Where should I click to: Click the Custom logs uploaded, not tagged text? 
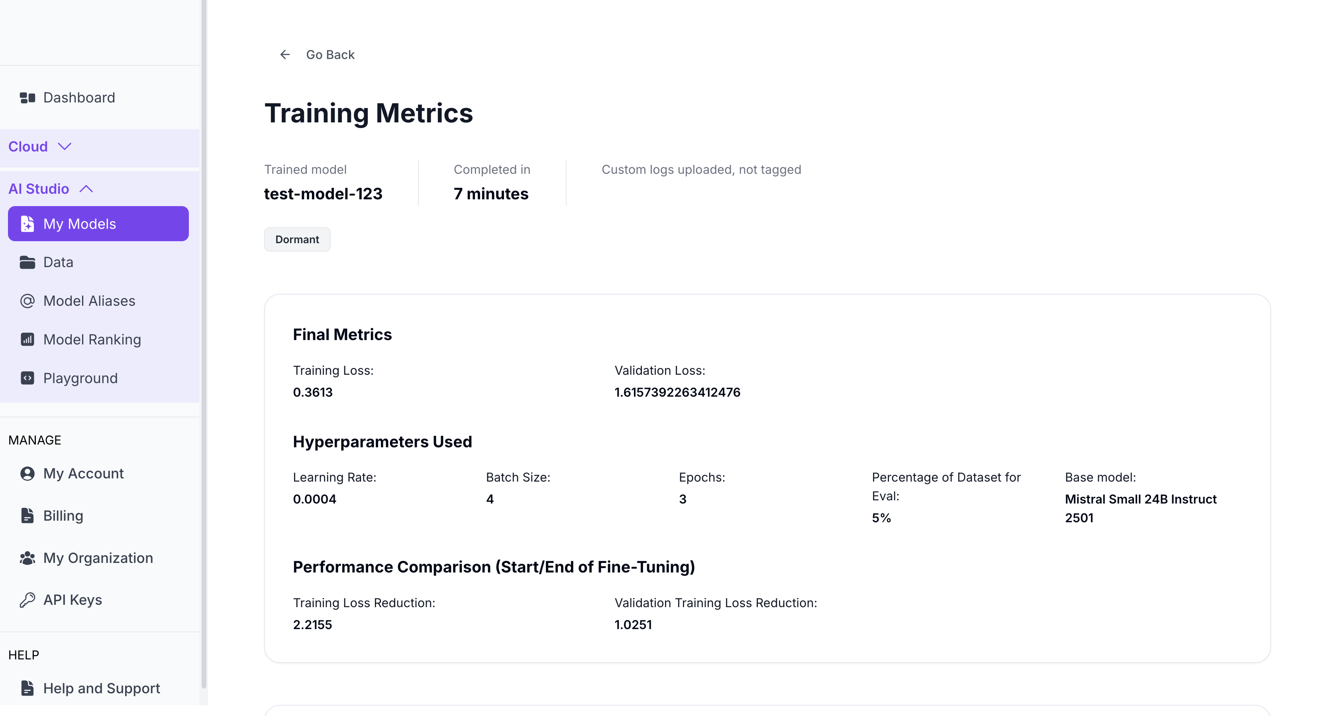(x=701, y=169)
